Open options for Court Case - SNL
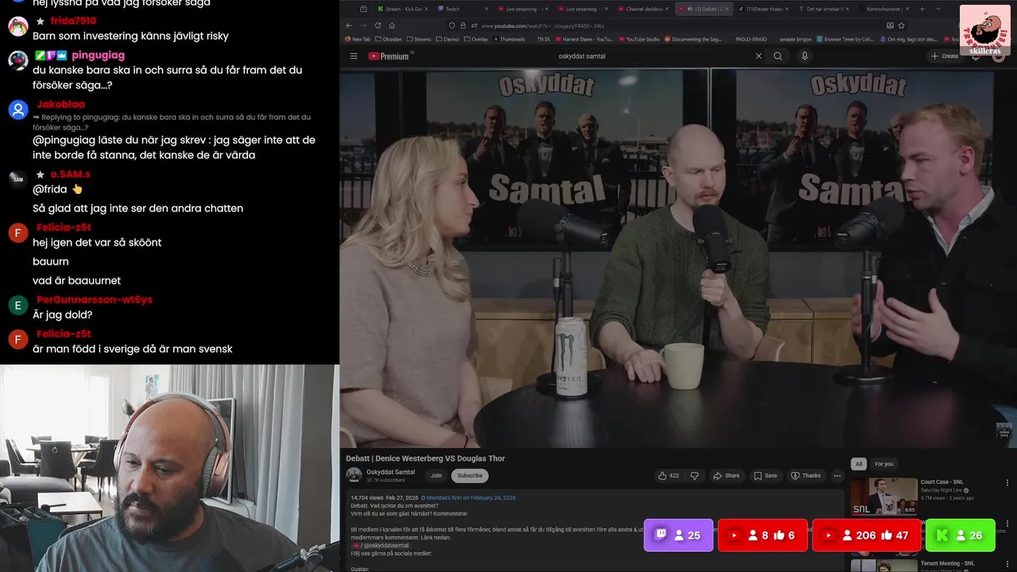This screenshot has height=572, width=1017. pos(1007,483)
